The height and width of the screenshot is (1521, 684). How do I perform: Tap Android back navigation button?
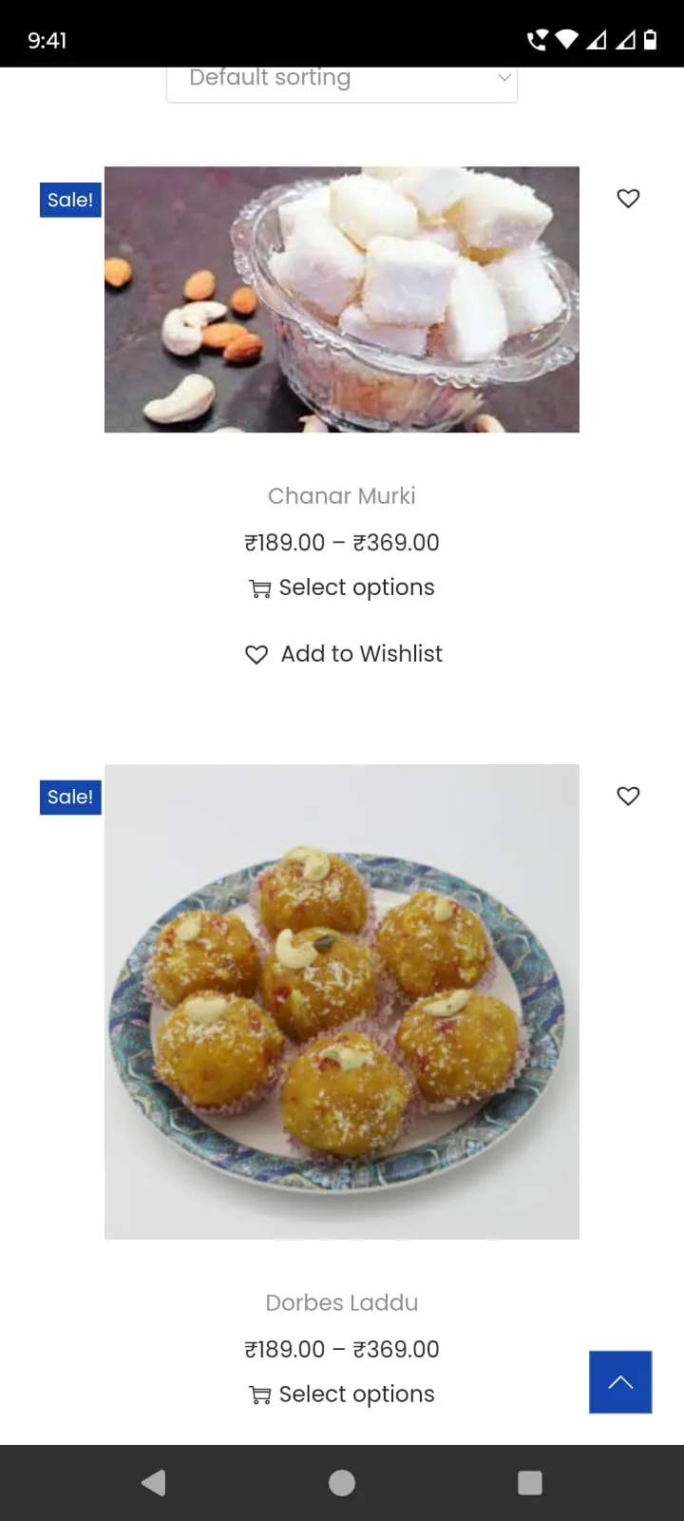(x=153, y=1483)
